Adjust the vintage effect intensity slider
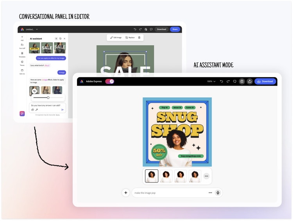The image size is (293, 221). 48,97
